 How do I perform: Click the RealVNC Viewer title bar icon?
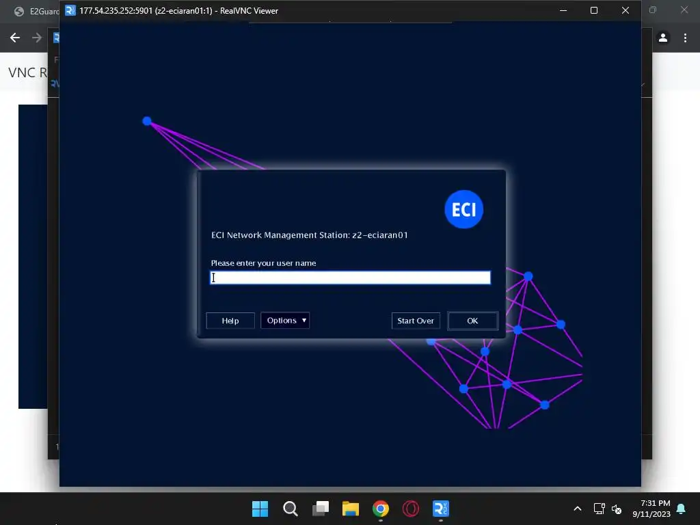point(70,10)
